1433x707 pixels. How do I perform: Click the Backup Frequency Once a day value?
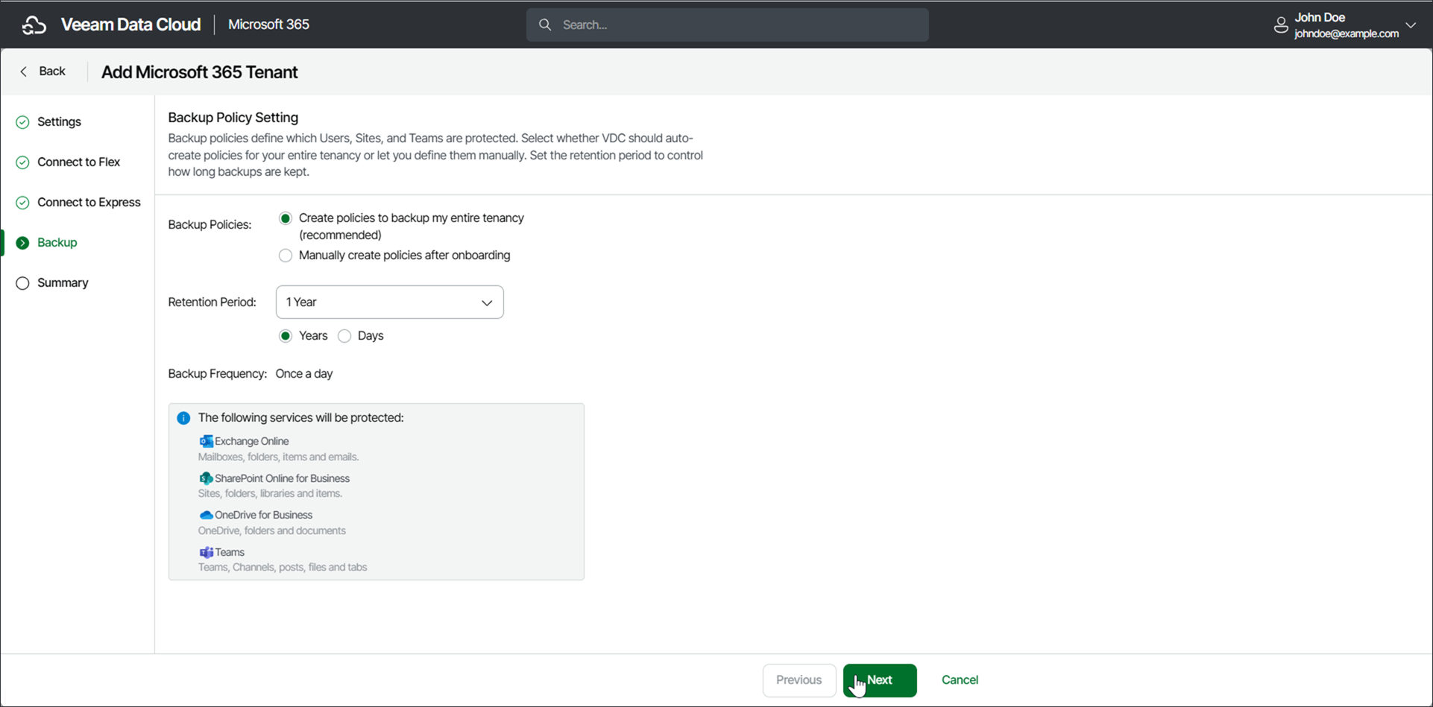tap(304, 374)
